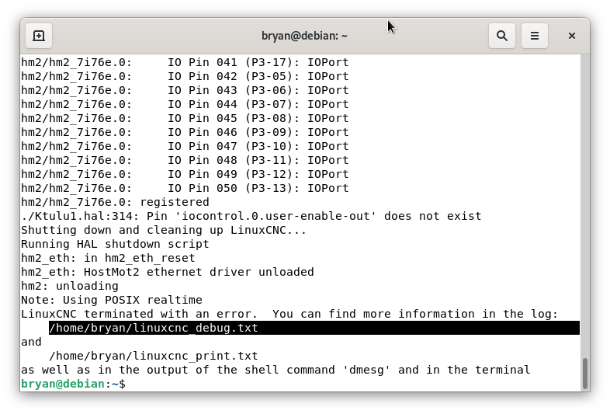Click the window title bryan@debian: ~

coord(304,36)
